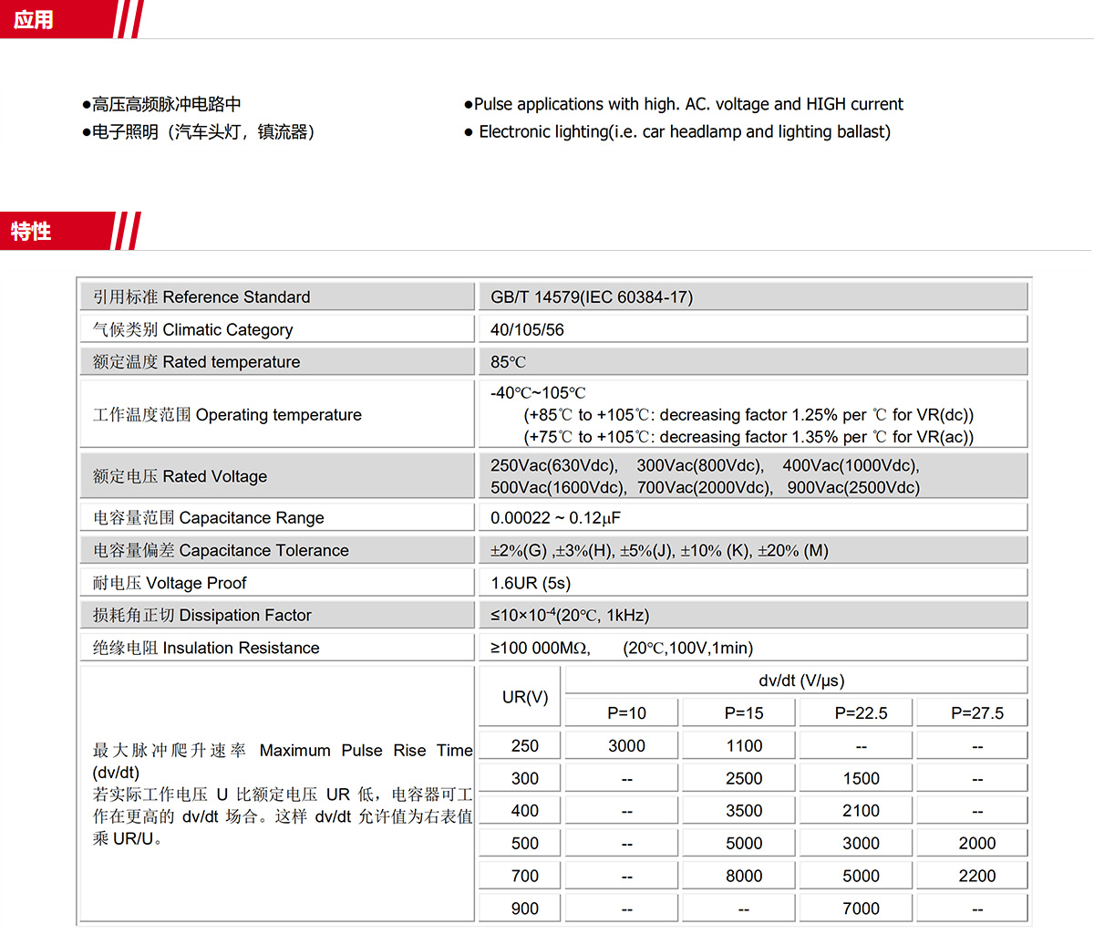Click the Dissipation Factor label cell
This screenshot has height=935, width=1094.
(x=277, y=615)
